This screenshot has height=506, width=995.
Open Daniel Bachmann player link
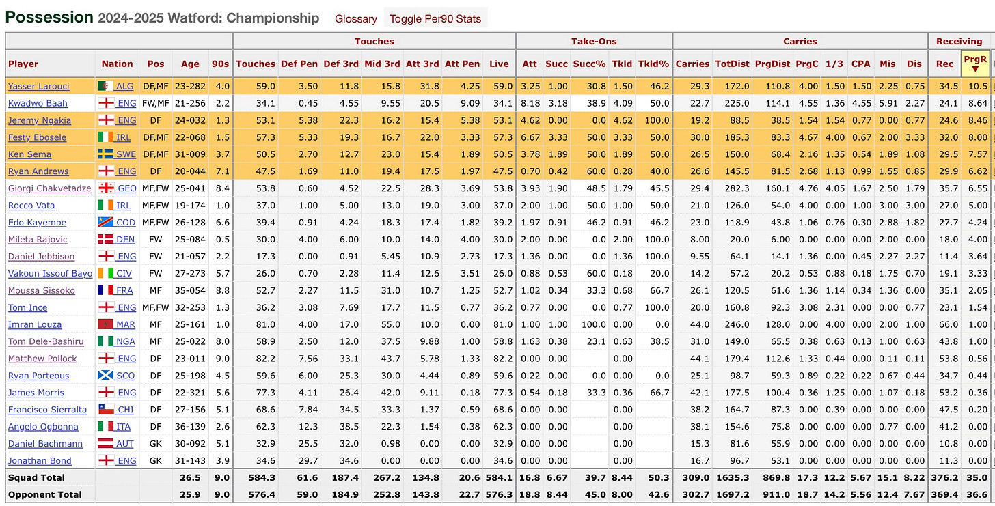point(45,444)
